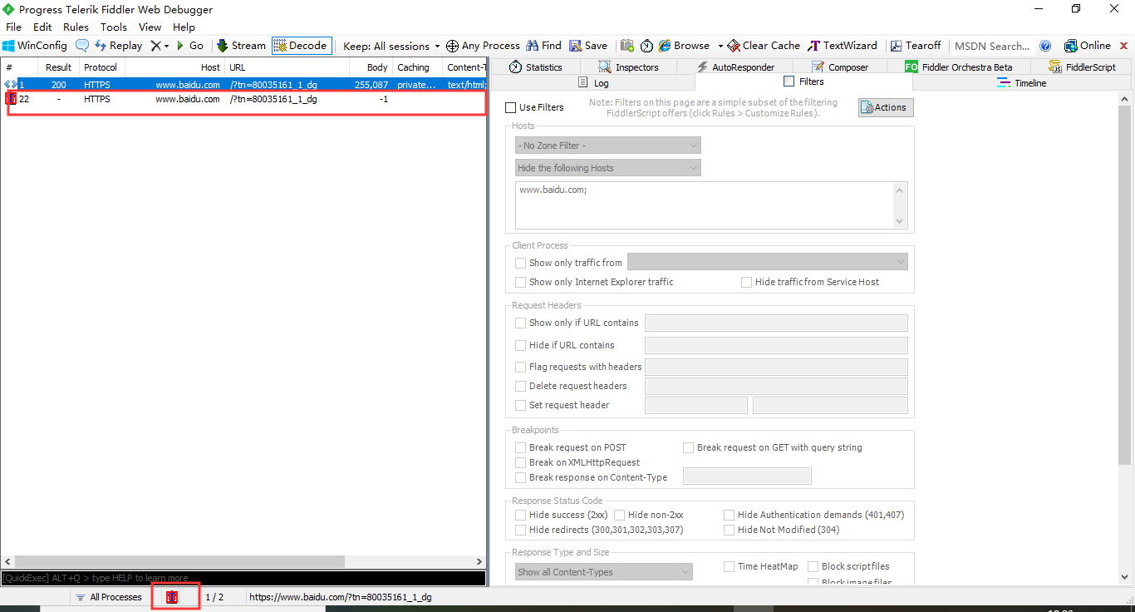The image size is (1135, 612).
Task: Check Show only if URL contains
Action: tap(520, 323)
